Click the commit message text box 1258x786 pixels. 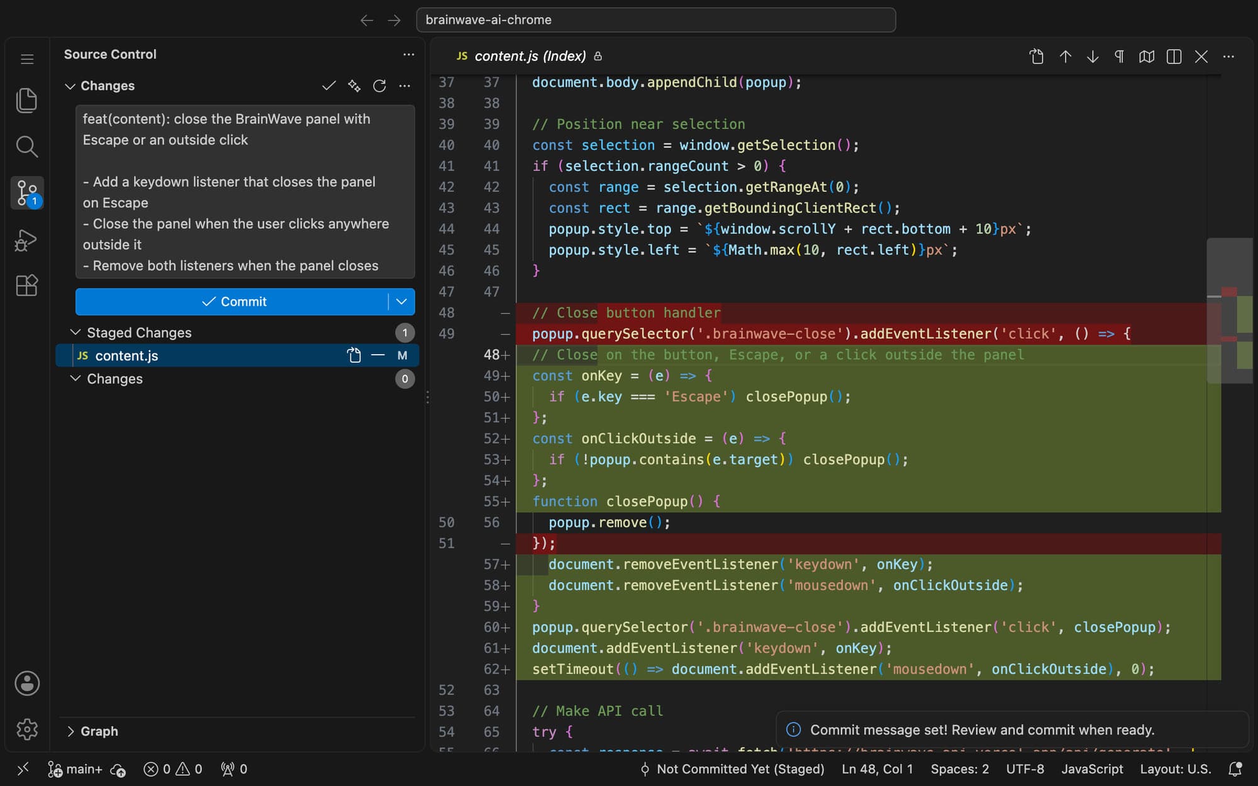point(245,192)
